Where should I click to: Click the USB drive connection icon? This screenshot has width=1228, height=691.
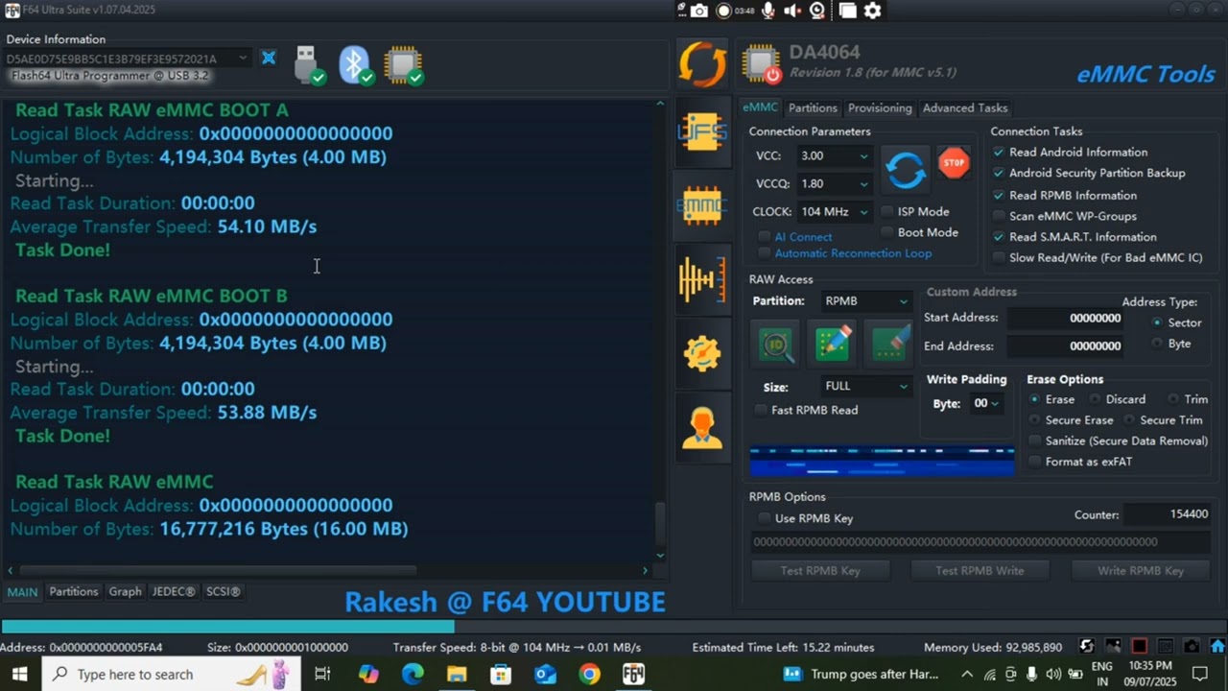[x=309, y=65]
